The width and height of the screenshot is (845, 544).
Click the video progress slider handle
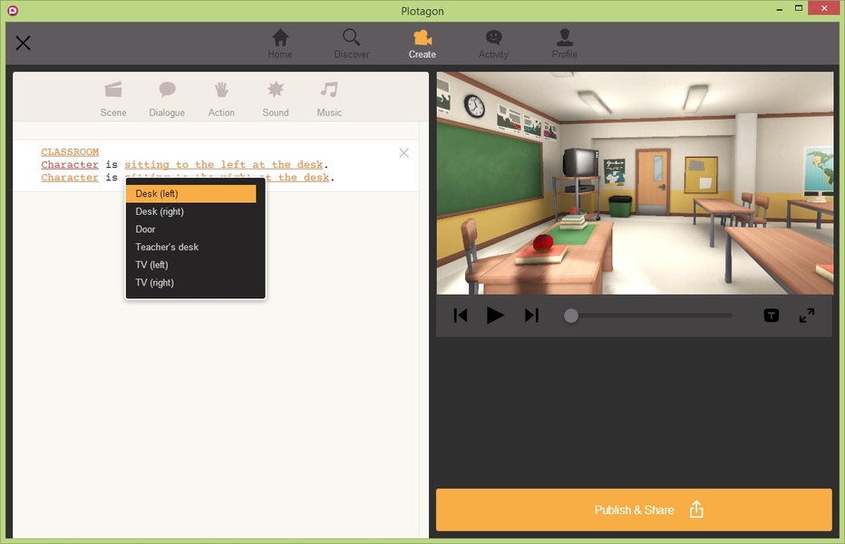(x=570, y=316)
